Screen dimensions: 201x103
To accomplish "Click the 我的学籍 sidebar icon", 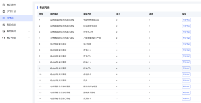I will click(x=4, y=38).
